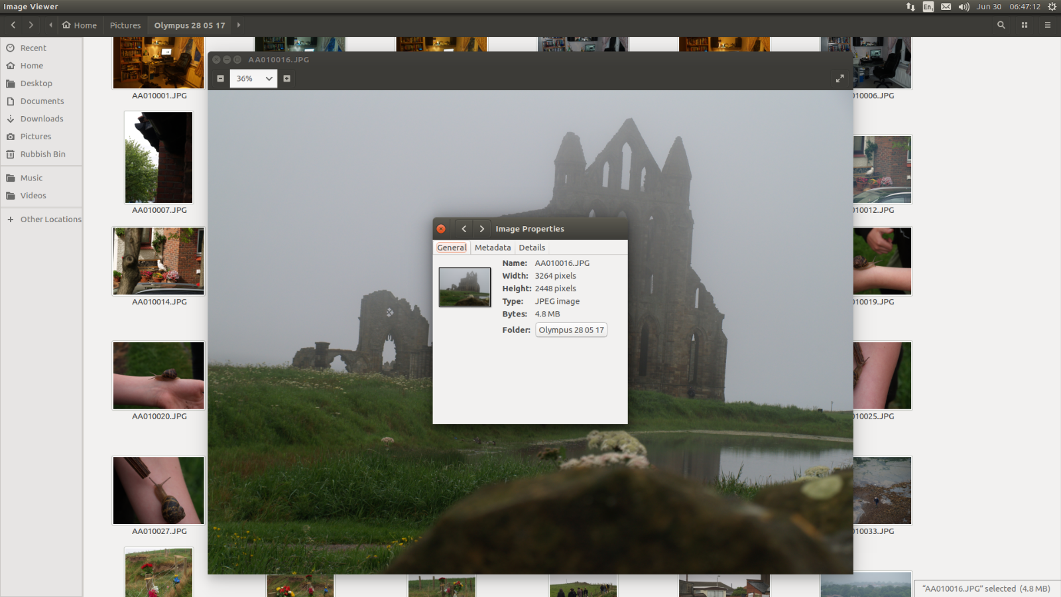The image size is (1061, 597).
Task: Open Videos in the sidebar
Action: pos(41,196)
